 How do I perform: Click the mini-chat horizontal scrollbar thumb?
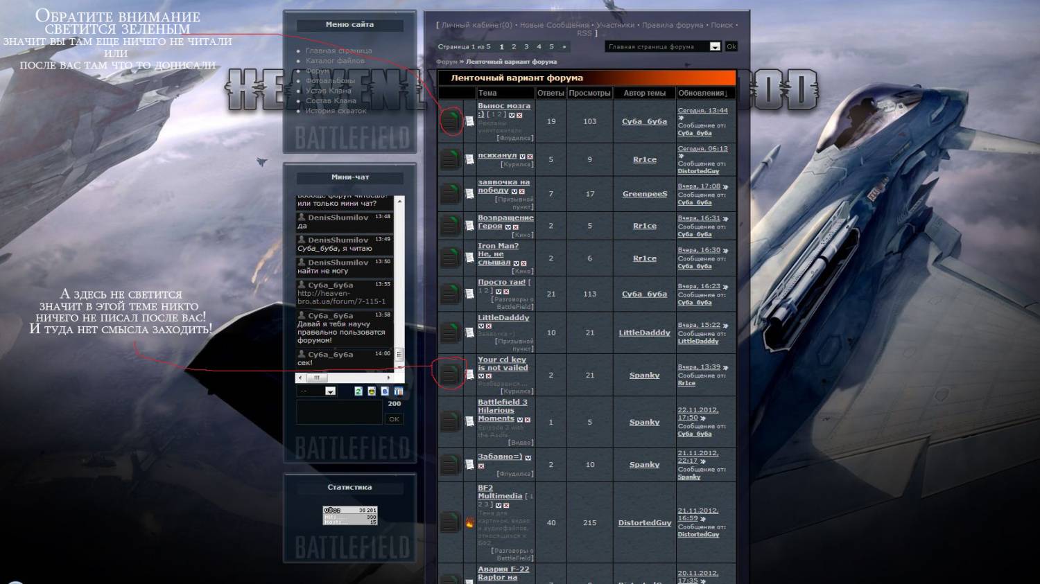coord(317,378)
